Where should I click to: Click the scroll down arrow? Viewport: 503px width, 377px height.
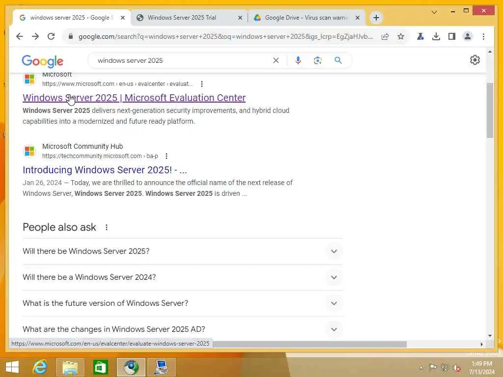(x=490, y=336)
